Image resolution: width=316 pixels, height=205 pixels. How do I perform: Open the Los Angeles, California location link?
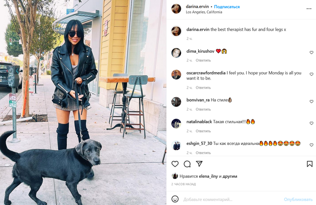coord(204,12)
